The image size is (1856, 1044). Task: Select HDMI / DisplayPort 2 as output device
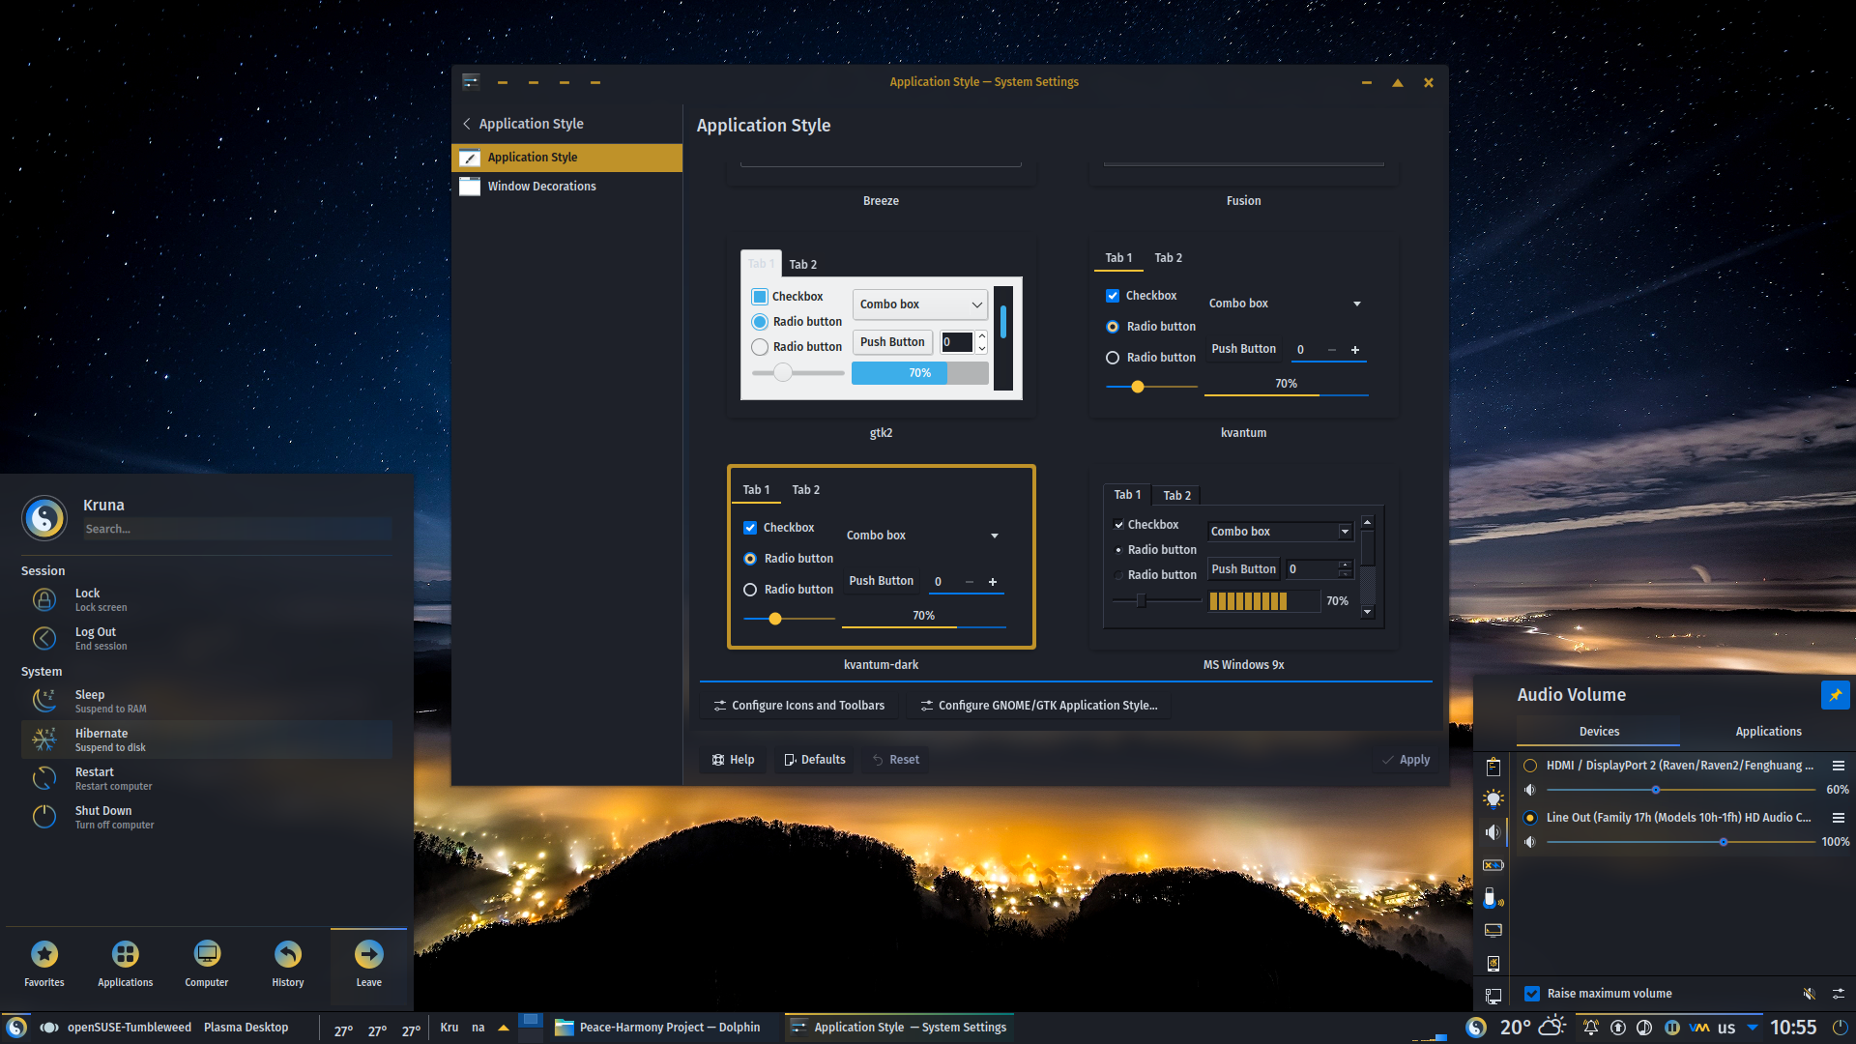point(1530,766)
